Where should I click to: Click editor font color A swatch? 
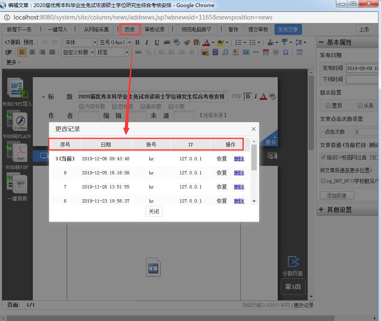pos(206,43)
